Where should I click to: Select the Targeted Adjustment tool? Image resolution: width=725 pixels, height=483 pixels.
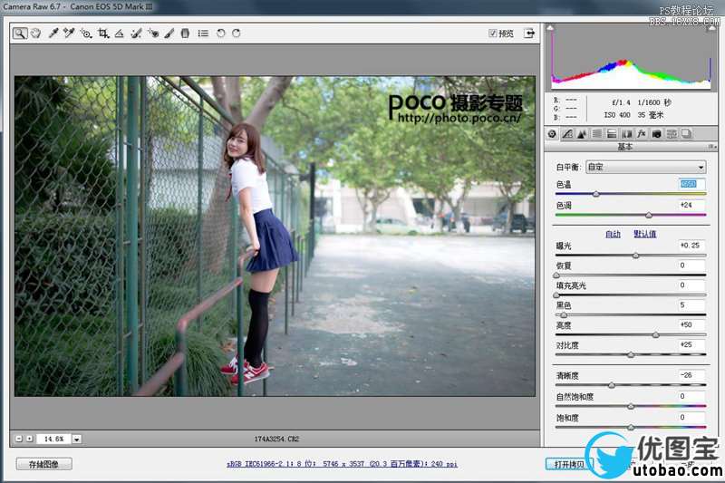85,34
